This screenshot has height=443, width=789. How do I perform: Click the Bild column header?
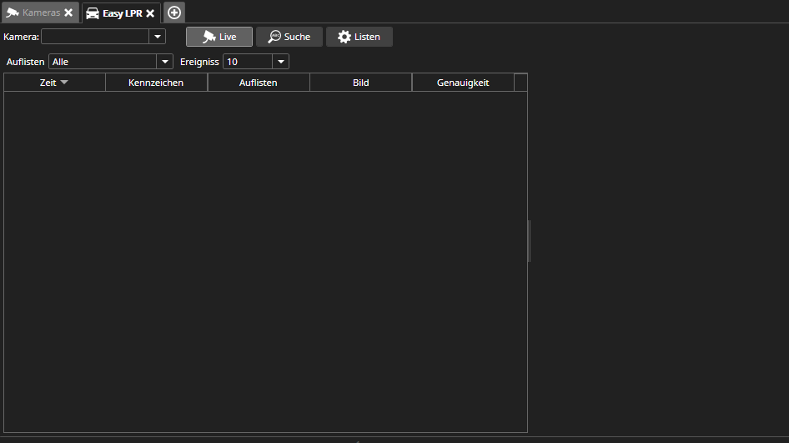tap(360, 83)
